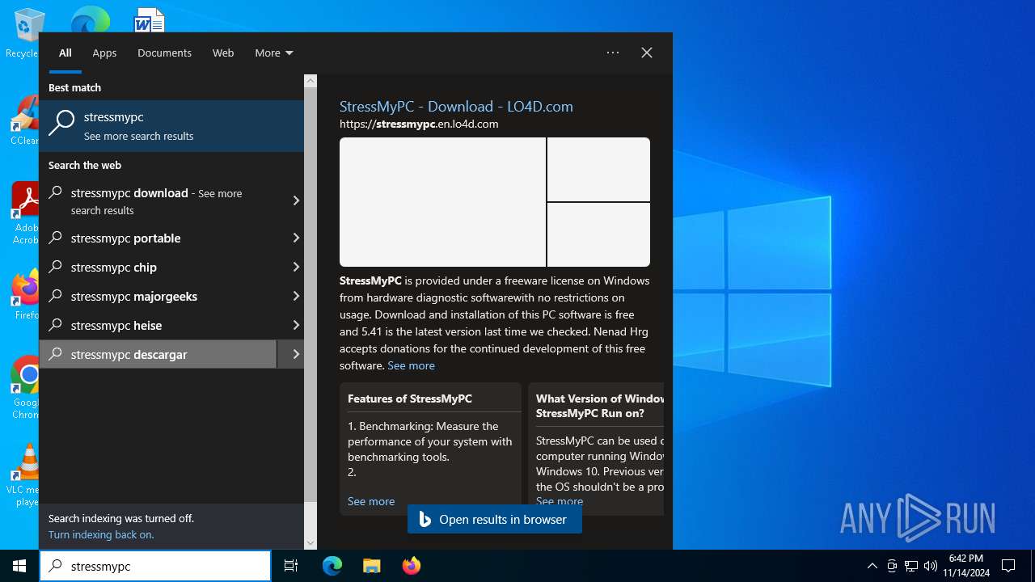Click the stressmypc.en.lo4d.com URL text
The width and height of the screenshot is (1035, 582).
[x=419, y=124]
